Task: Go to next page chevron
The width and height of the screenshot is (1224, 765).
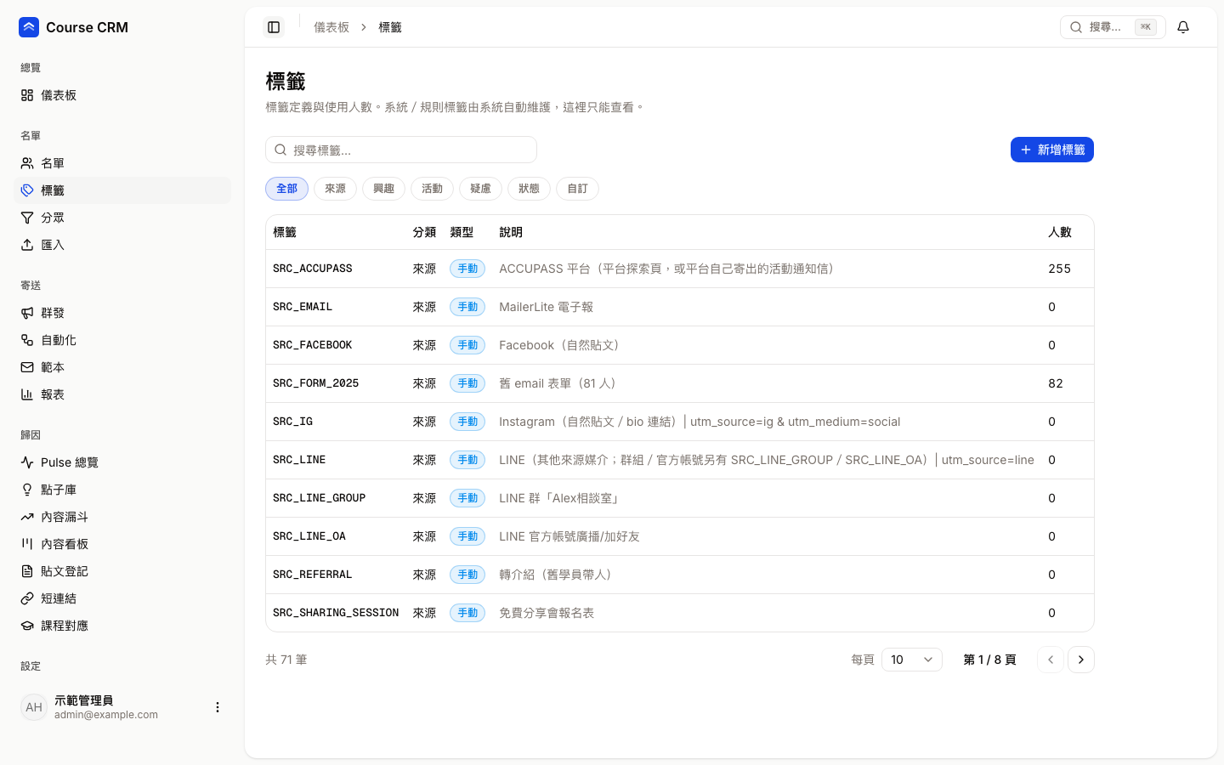Action: pyautogui.click(x=1081, y=660)
